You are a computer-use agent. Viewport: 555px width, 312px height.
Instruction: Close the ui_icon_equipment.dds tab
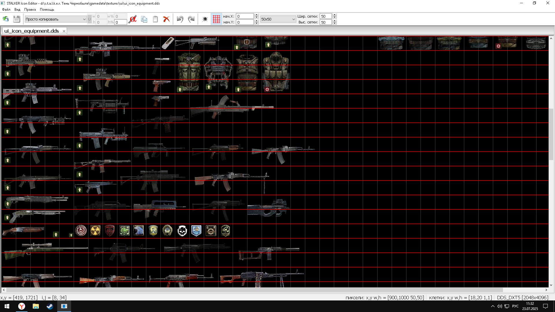coord(64,31)
